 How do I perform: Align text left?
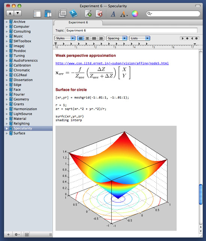point(81,38)
